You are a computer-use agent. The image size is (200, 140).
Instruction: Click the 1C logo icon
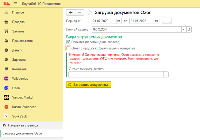pyautogui.click(x=7, y=4)
